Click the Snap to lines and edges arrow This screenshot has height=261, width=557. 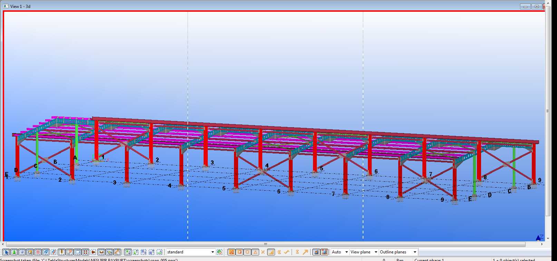(x=305, y=252)
